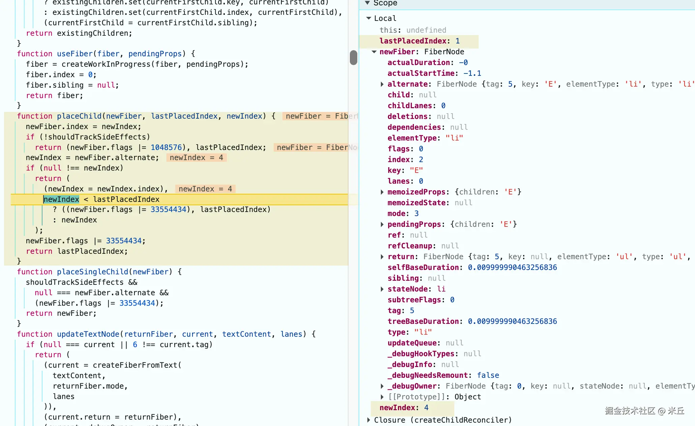Expand the pendingProps property
Image resolution: width=695 pixels, height=426 pixels.
(382, 224)
